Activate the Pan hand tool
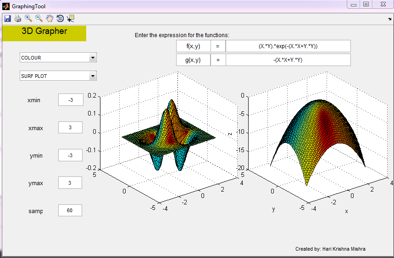The image size is (394, 258). tap(50, 18)
